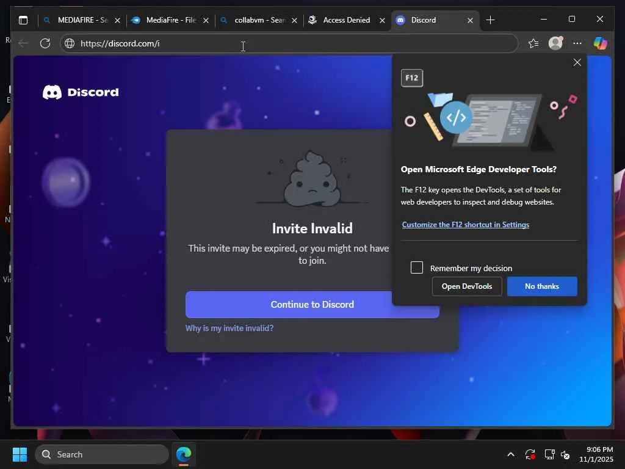Open Edge Settings and more menu
Screen dimensions: 625x469
coord(577,43)
